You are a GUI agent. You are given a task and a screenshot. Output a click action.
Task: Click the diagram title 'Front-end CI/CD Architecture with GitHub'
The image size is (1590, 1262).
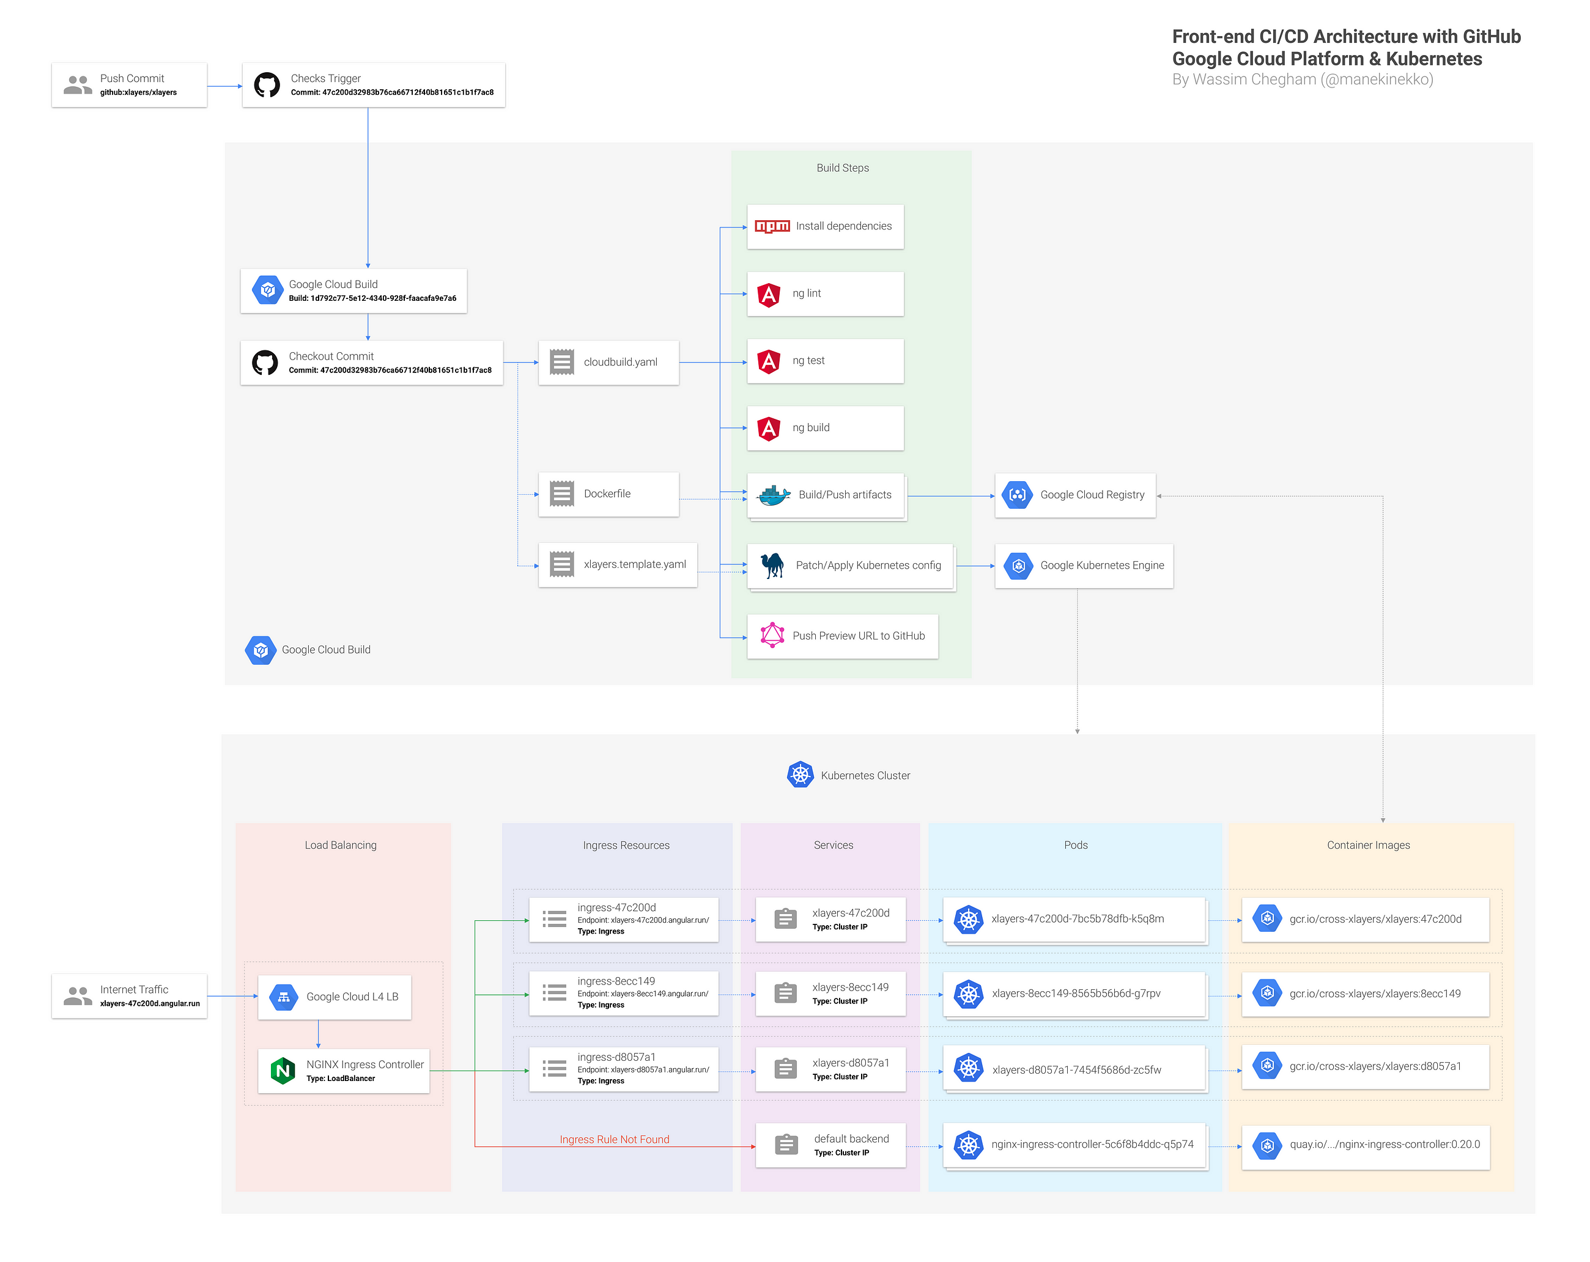tap(1345, 37)
